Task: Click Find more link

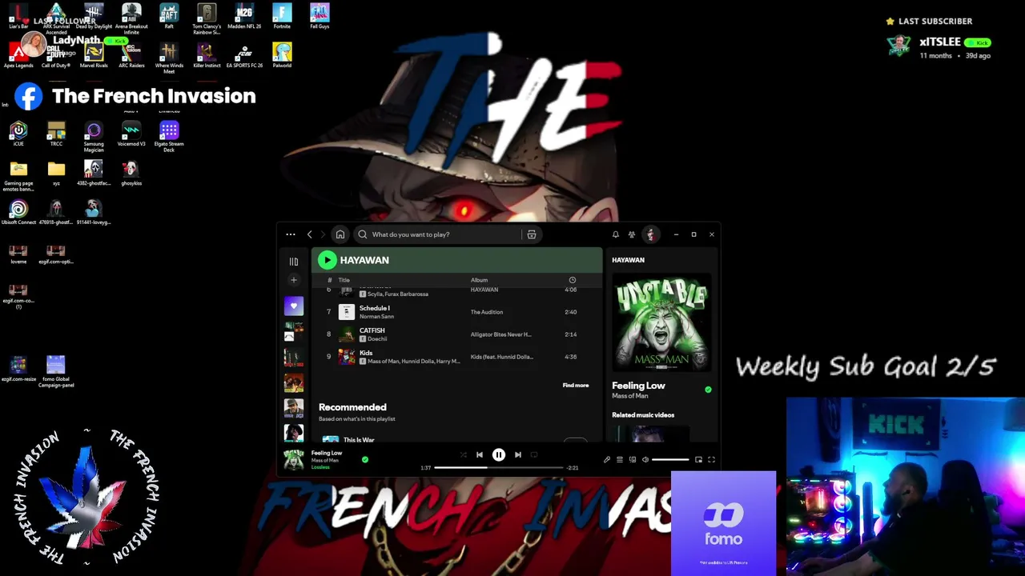Action: pos(576,386)
